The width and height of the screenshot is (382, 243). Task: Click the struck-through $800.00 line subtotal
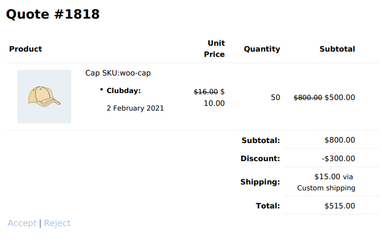click(308, 97)
